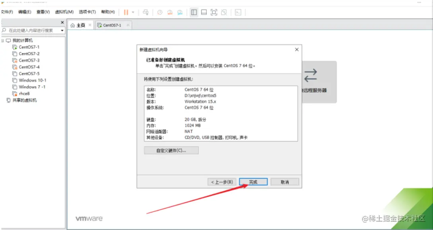Click the network adapter value NAT
Viewport: 433px width, 230px height.
[x=188, y=131]
